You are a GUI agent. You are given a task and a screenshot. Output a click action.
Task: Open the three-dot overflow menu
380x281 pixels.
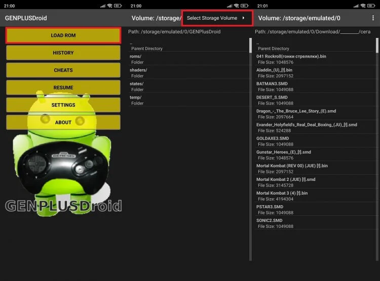pos(373,18)
